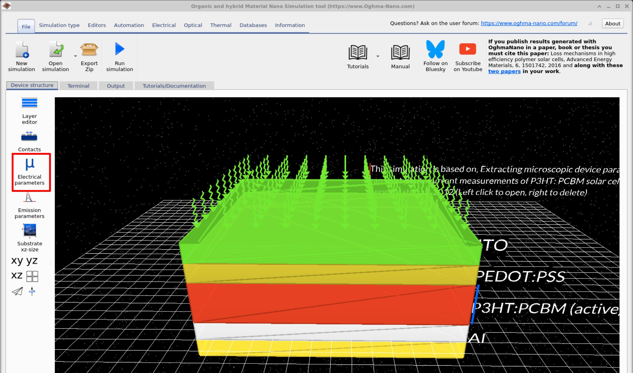Open the Manual book icon
Viewport: 633px width, 373px height.
click(400, 52)
